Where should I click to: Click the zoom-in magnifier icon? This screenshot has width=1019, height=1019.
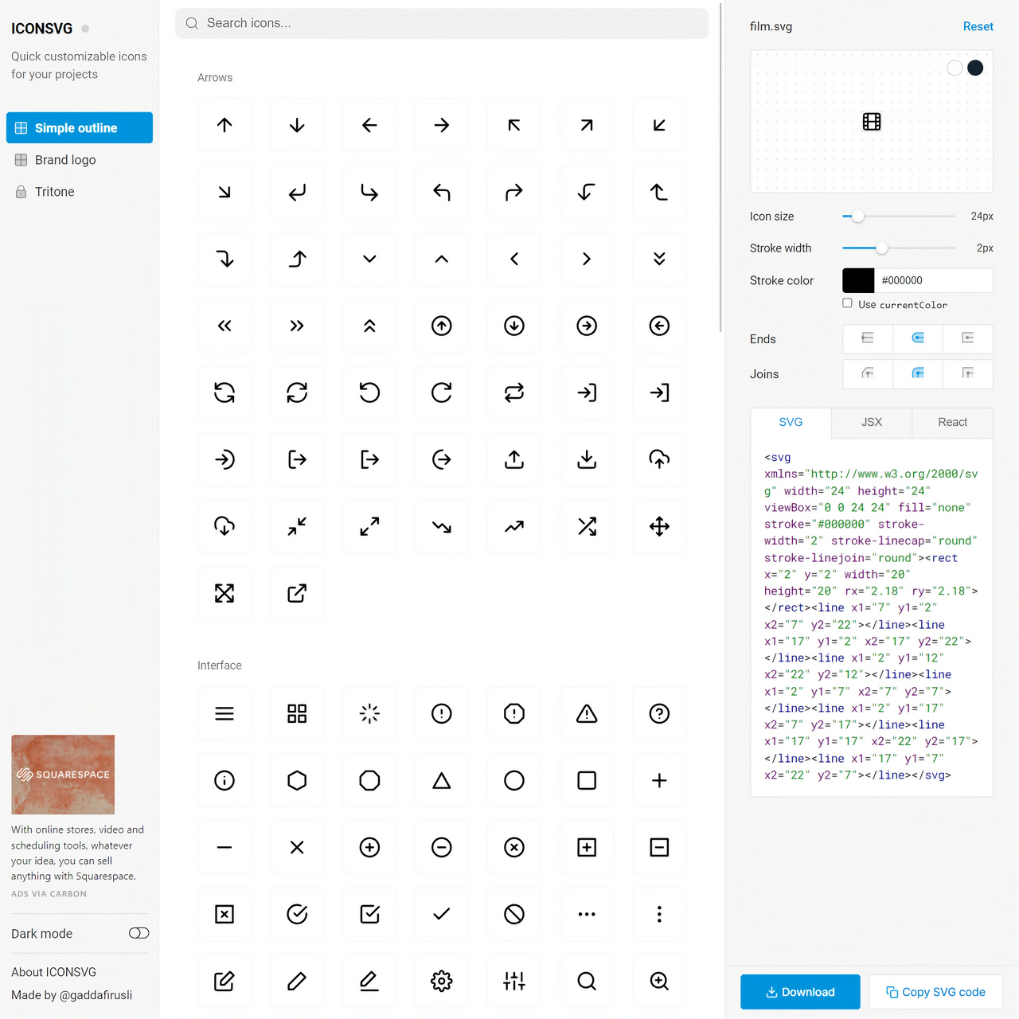[659, 981]
